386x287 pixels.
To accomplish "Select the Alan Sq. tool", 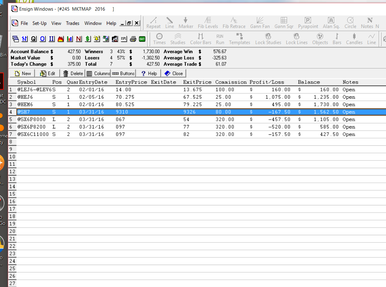I will tap(331, 23).
